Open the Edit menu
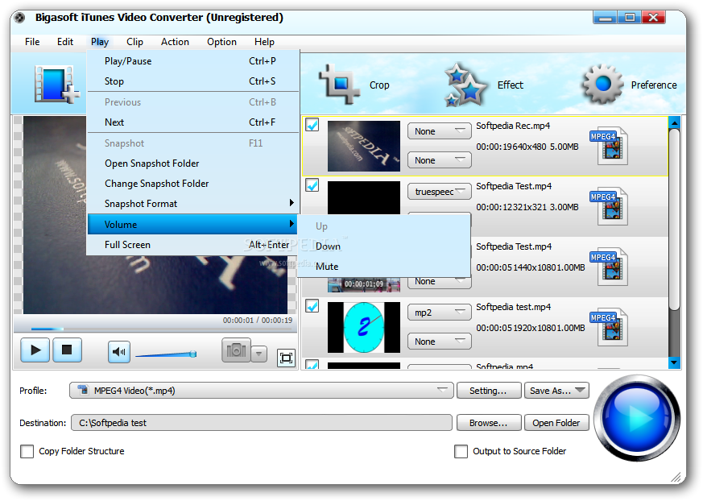 tap(65, 42)
